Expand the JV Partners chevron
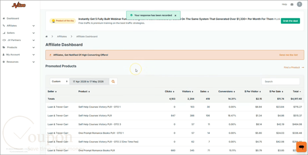The image size is (308, 155). [x=34, y=40]
